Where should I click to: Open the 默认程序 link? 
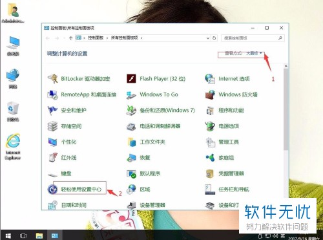coord(150,173)
